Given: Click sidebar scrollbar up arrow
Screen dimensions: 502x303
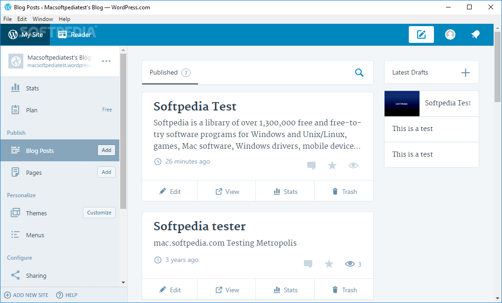Looking at the screenshot, I should pyautogui.click(x=123, y=50).
